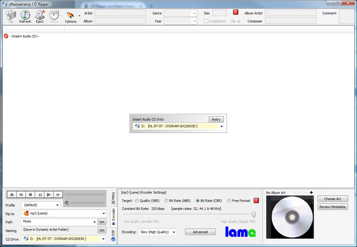This screenshot has height=247, width=357.
Task: Open the Options toolbar icon
Action: pos(71,17)
